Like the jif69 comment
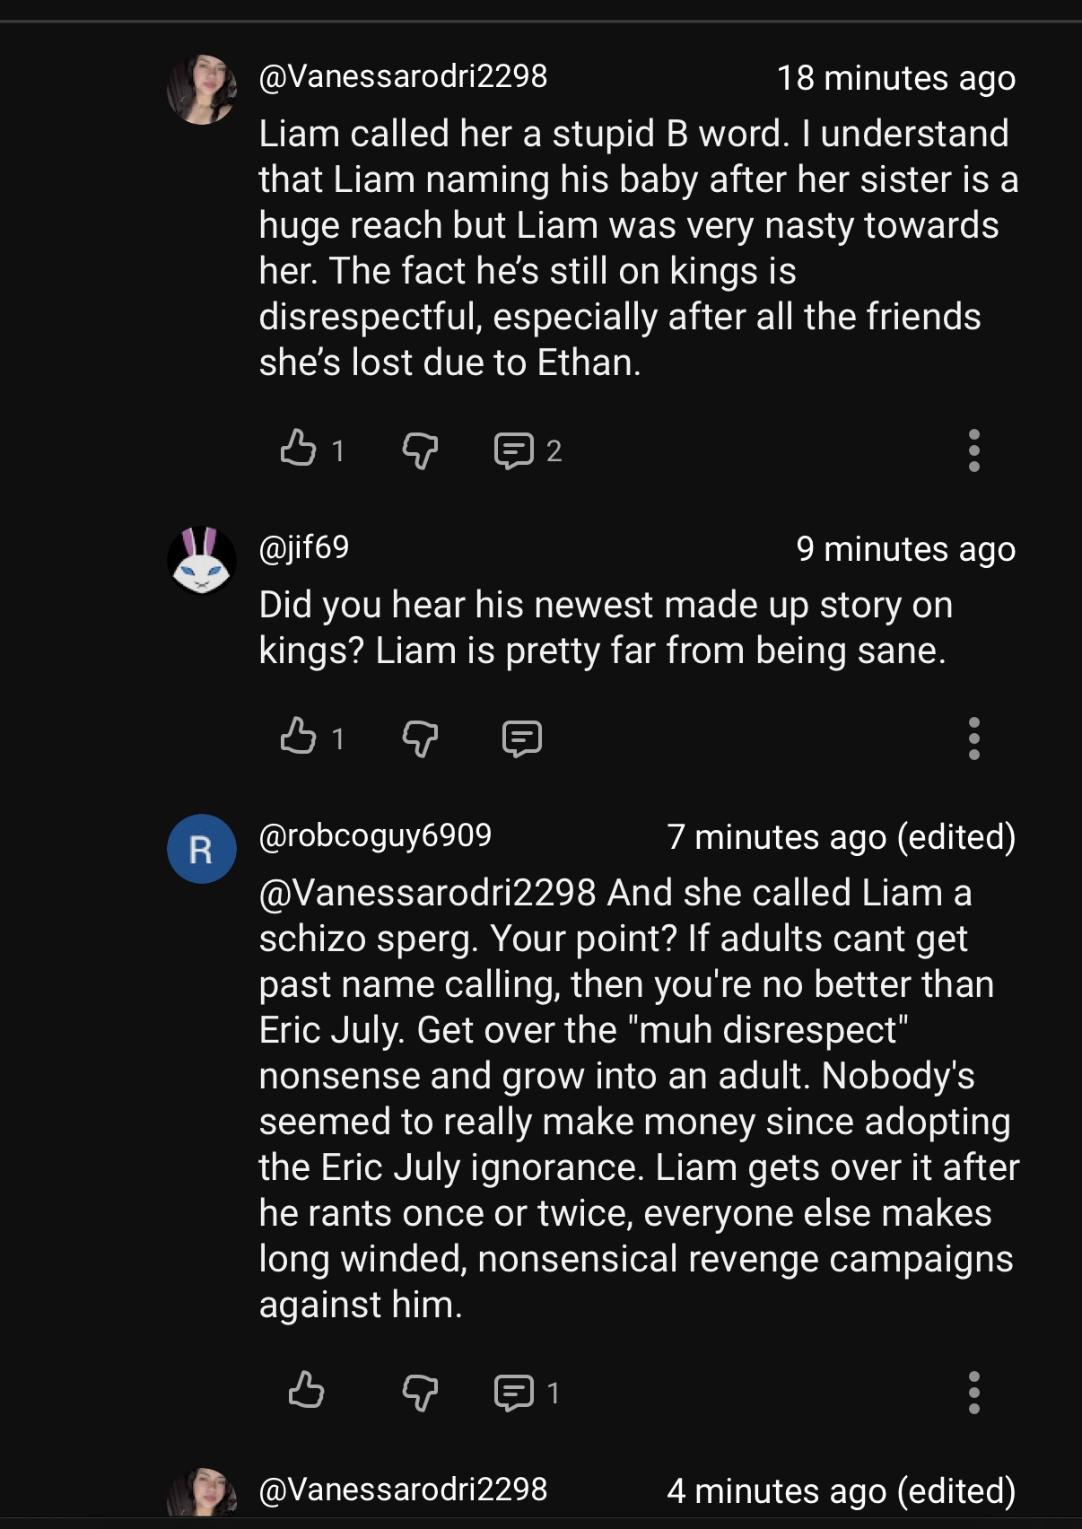The width and height of the screenshot is (1082, 1529). (x=298, y=737)
